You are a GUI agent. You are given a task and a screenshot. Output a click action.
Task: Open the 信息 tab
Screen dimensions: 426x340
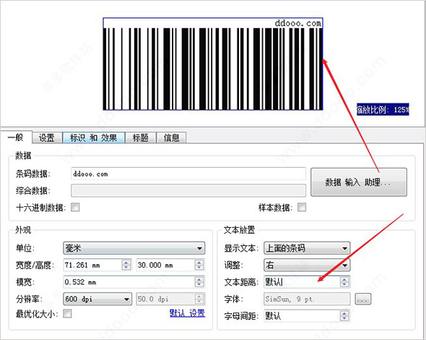pos(171,137)
